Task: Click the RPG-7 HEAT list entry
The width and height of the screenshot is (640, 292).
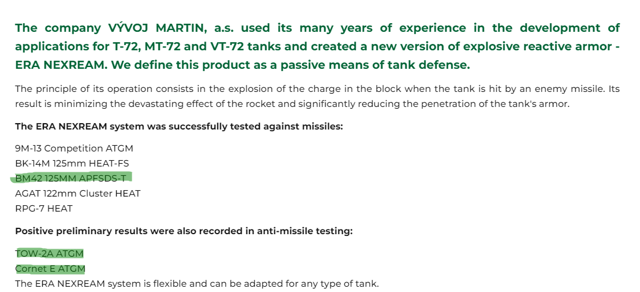Action: point(44,208)
